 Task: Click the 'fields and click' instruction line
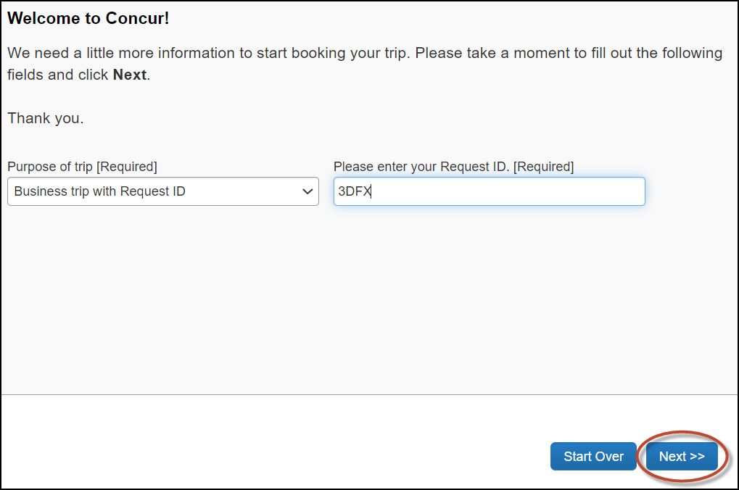tap(58, 75)
